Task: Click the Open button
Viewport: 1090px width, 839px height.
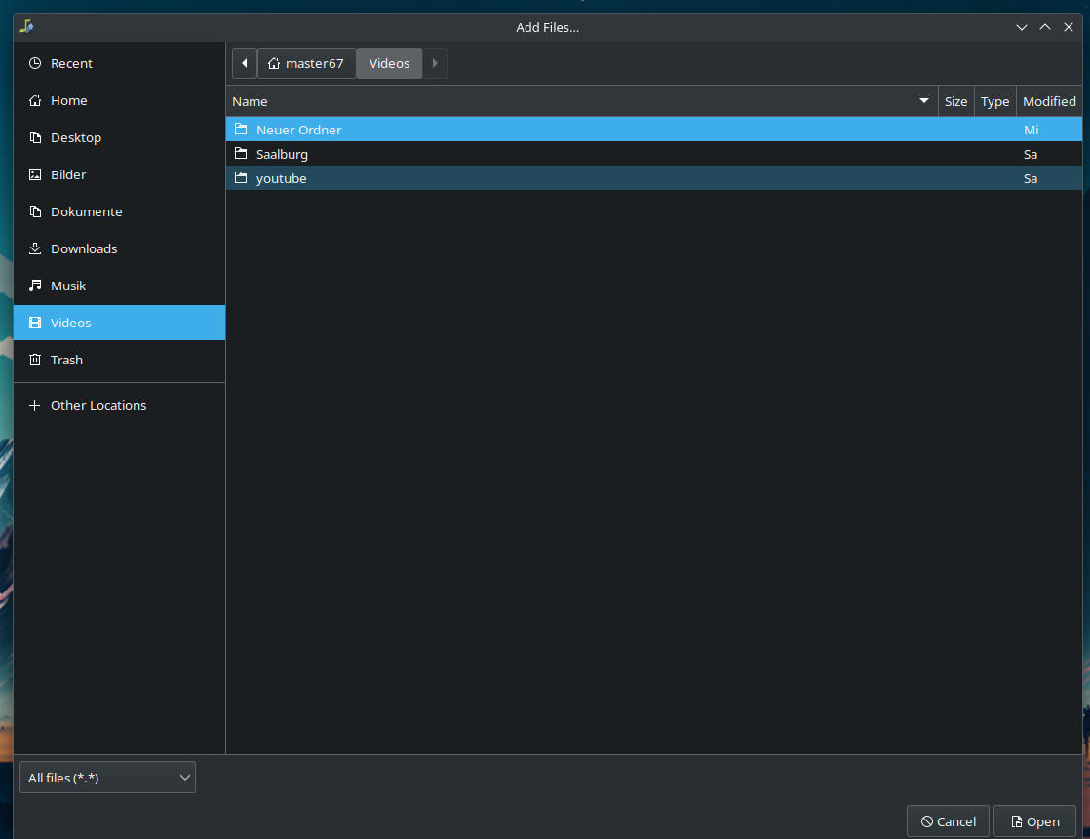Action: [1035, 821]
